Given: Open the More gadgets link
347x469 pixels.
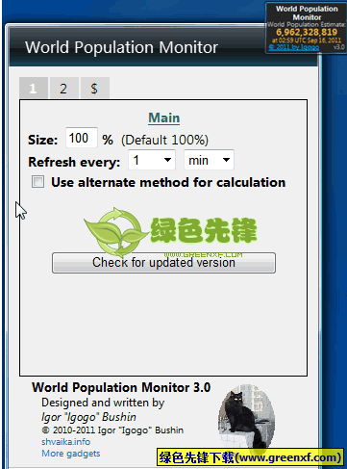Looking at the screenshot, I should pyautogui.click(x=71, y=454).
